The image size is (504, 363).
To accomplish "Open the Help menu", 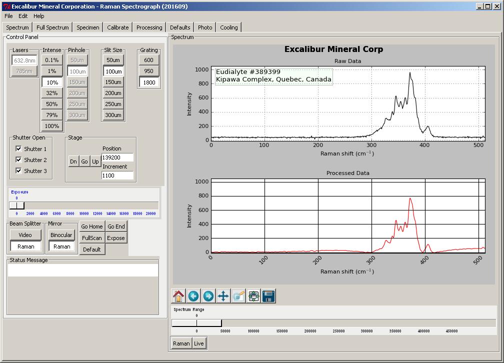I will coord(39,16).
